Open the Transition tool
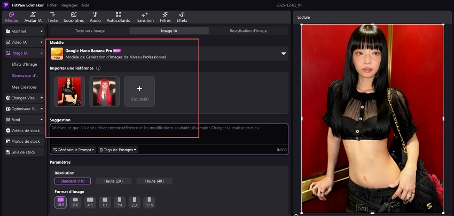The image size is (454, 216). coord(145,17)
